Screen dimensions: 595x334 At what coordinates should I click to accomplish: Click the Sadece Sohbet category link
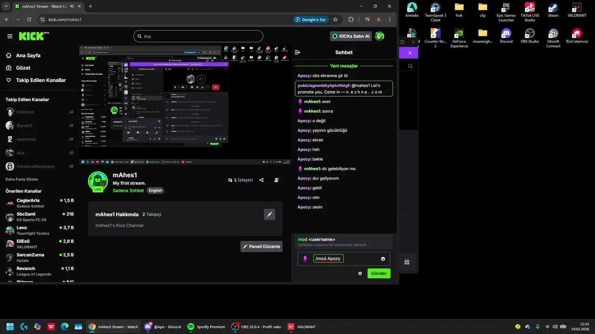128,191
